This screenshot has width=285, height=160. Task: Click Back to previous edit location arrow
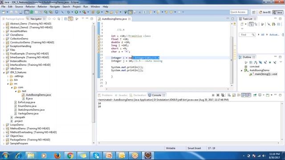(x=166, y=12)
